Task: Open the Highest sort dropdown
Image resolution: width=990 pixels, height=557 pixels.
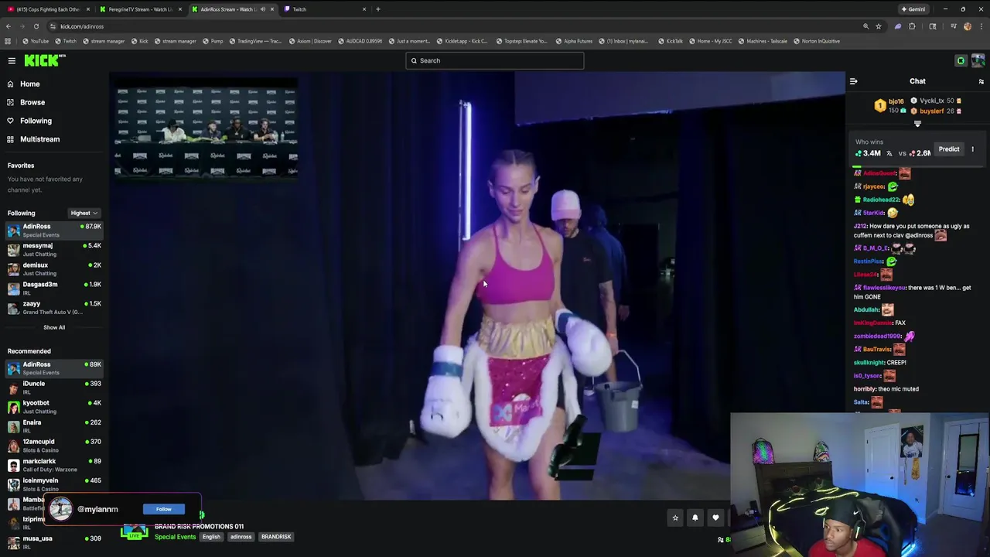Action: tap(84, 213)
